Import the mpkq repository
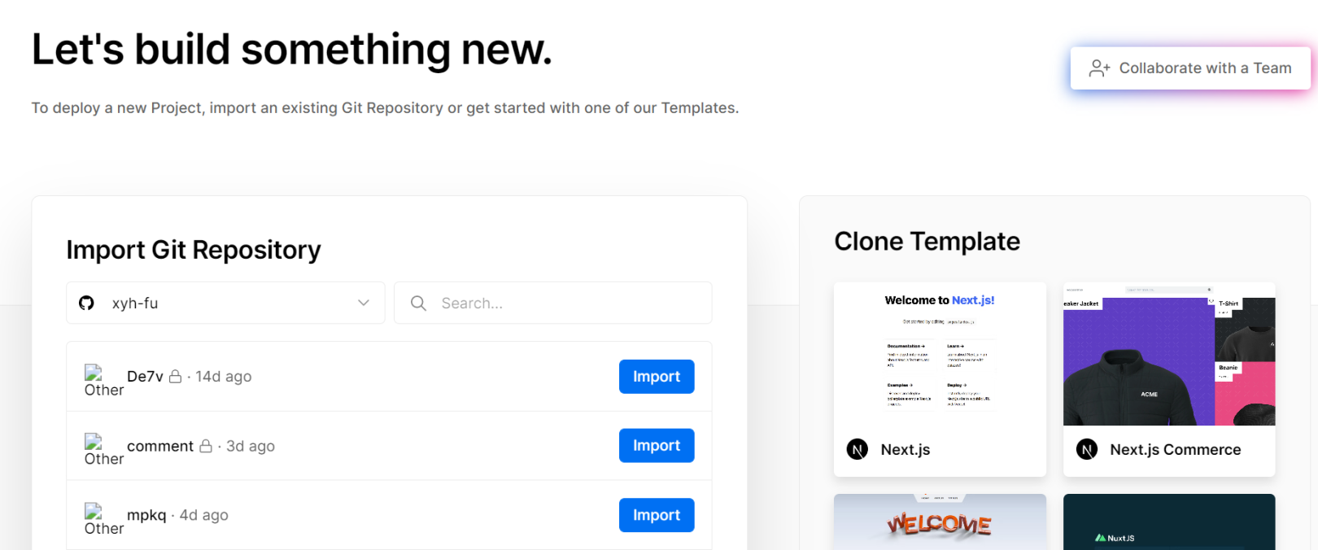Image resolution: width=1318 pixels, height=550 pixels. [656, 515]
